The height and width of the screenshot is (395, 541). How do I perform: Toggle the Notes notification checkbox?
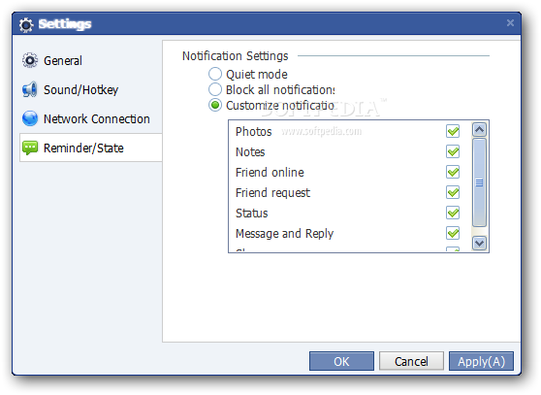pyautogui.click(x=453, y=151)
